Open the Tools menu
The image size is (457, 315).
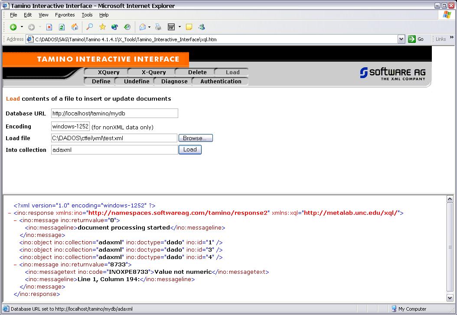[x=87, y=15]
